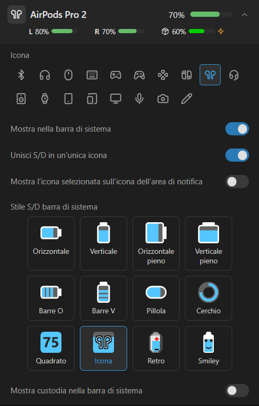
Task: Click the AirPods device icon beside the title
Action: coord(16,15)
